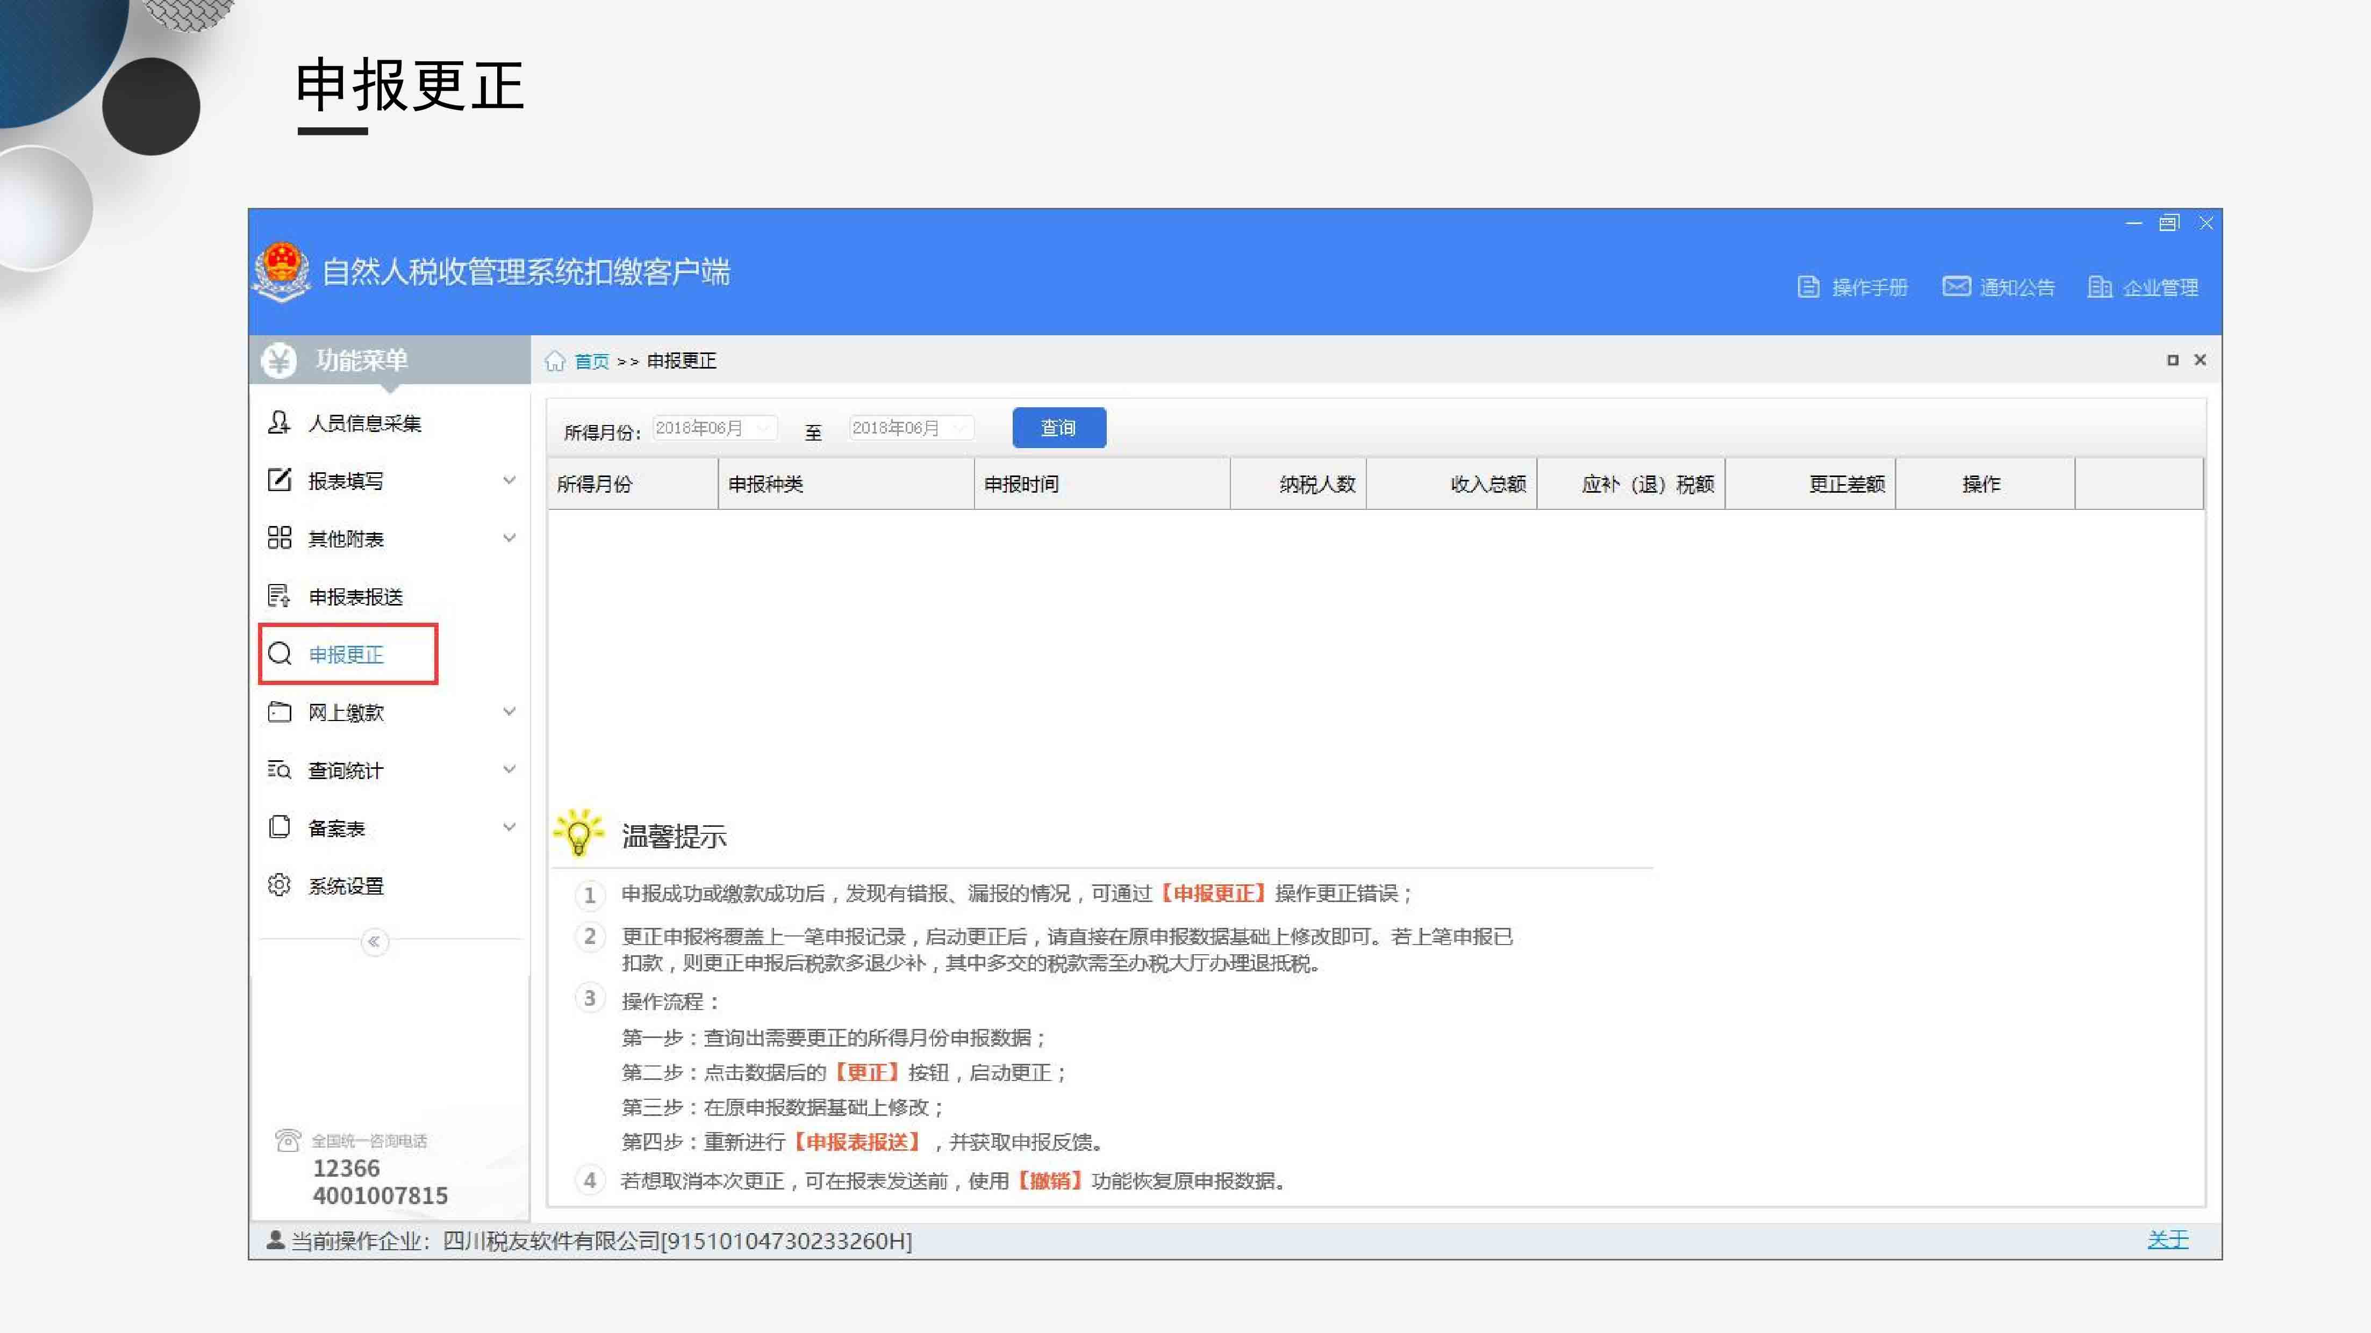Click the tax emblem logo
This screenshot has width=2371, height=1333.
click(x=282, y=271)
